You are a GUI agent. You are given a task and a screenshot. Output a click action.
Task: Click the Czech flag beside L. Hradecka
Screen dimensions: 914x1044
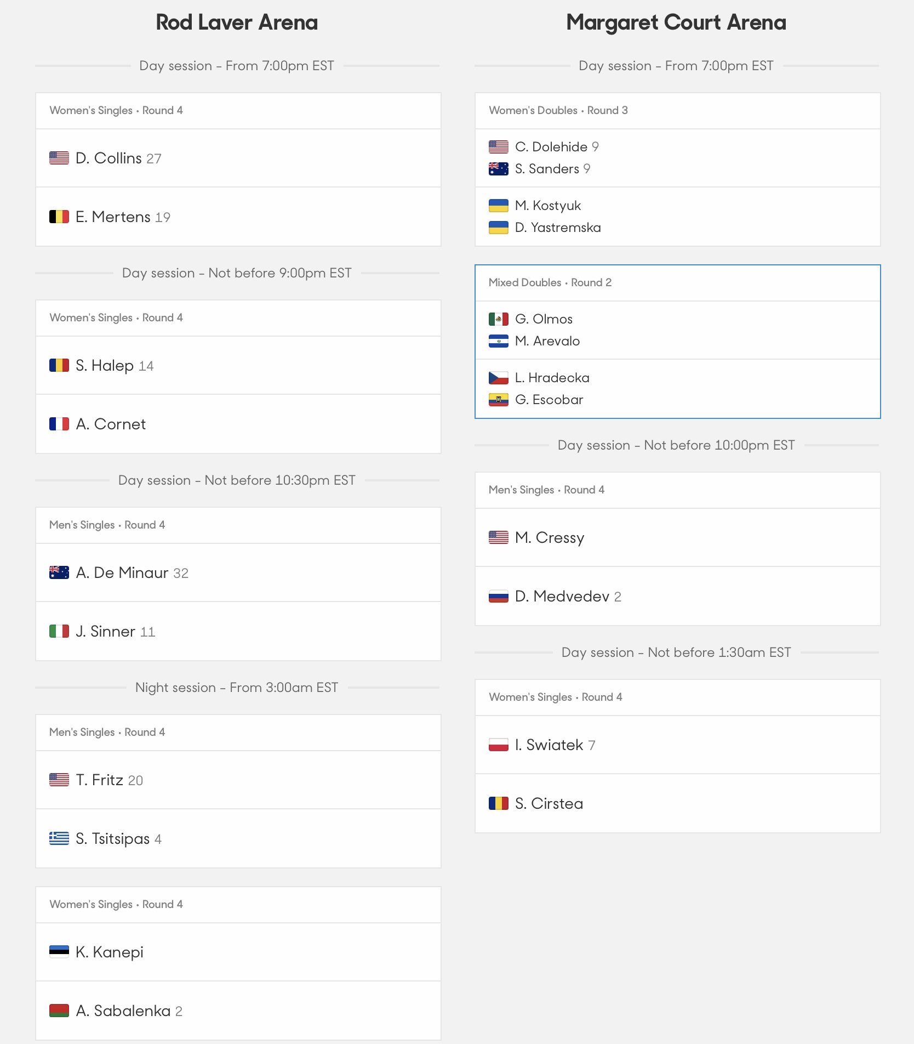499,378
